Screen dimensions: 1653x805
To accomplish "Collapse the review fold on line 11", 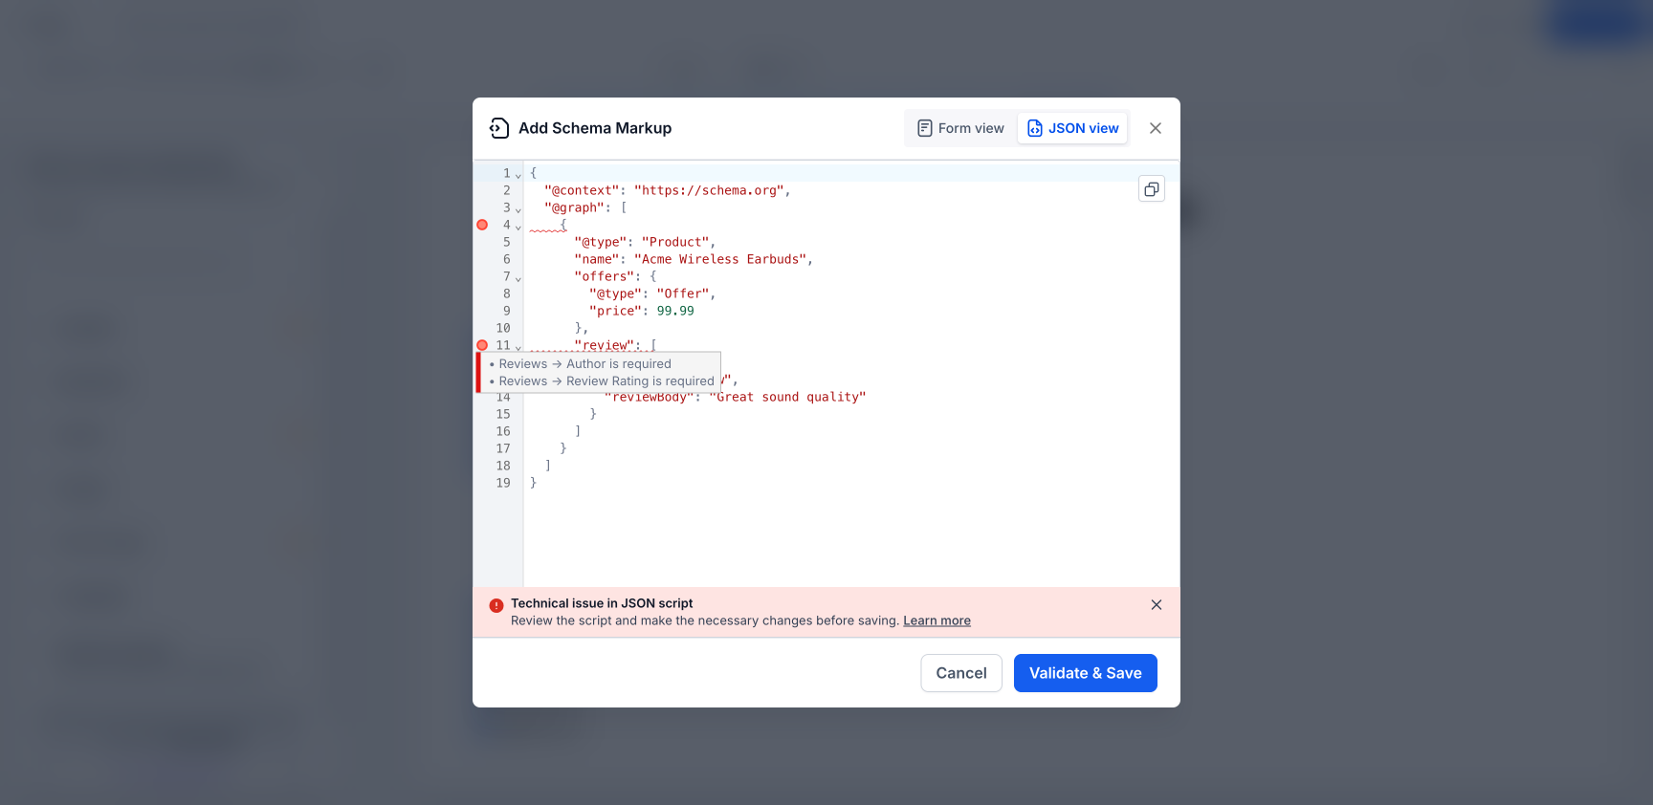I will [518, 347].
